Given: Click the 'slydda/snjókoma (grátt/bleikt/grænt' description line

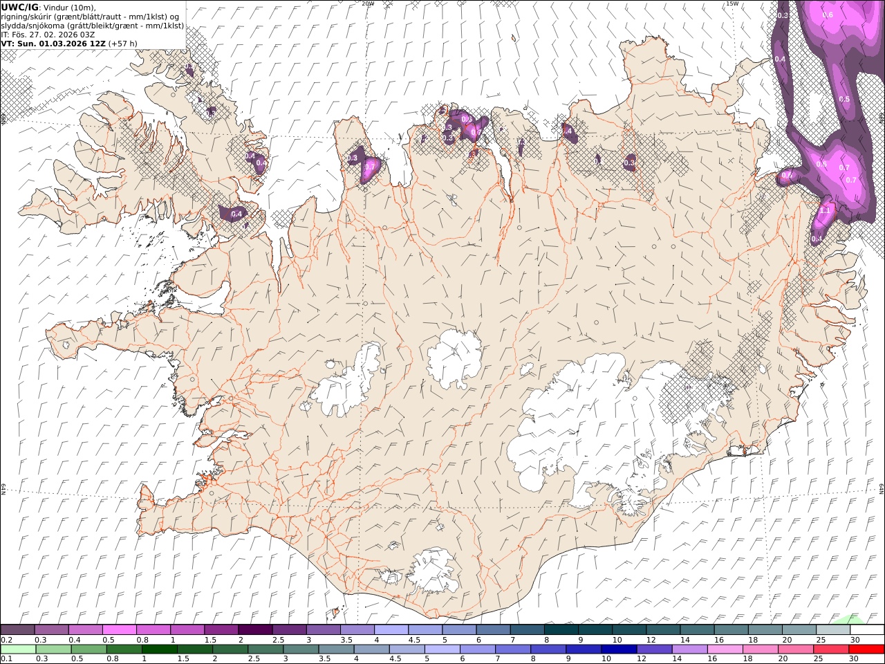Looking at the screenshot, I should [x=93, y=26].
